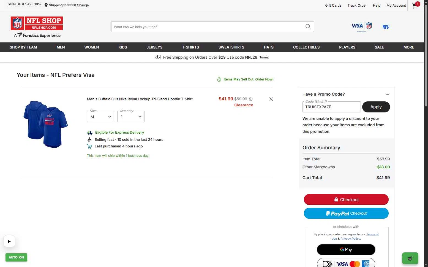The image size is (428, 267).
Task: Click the green cart widget button
Action: tap(410, 258)
